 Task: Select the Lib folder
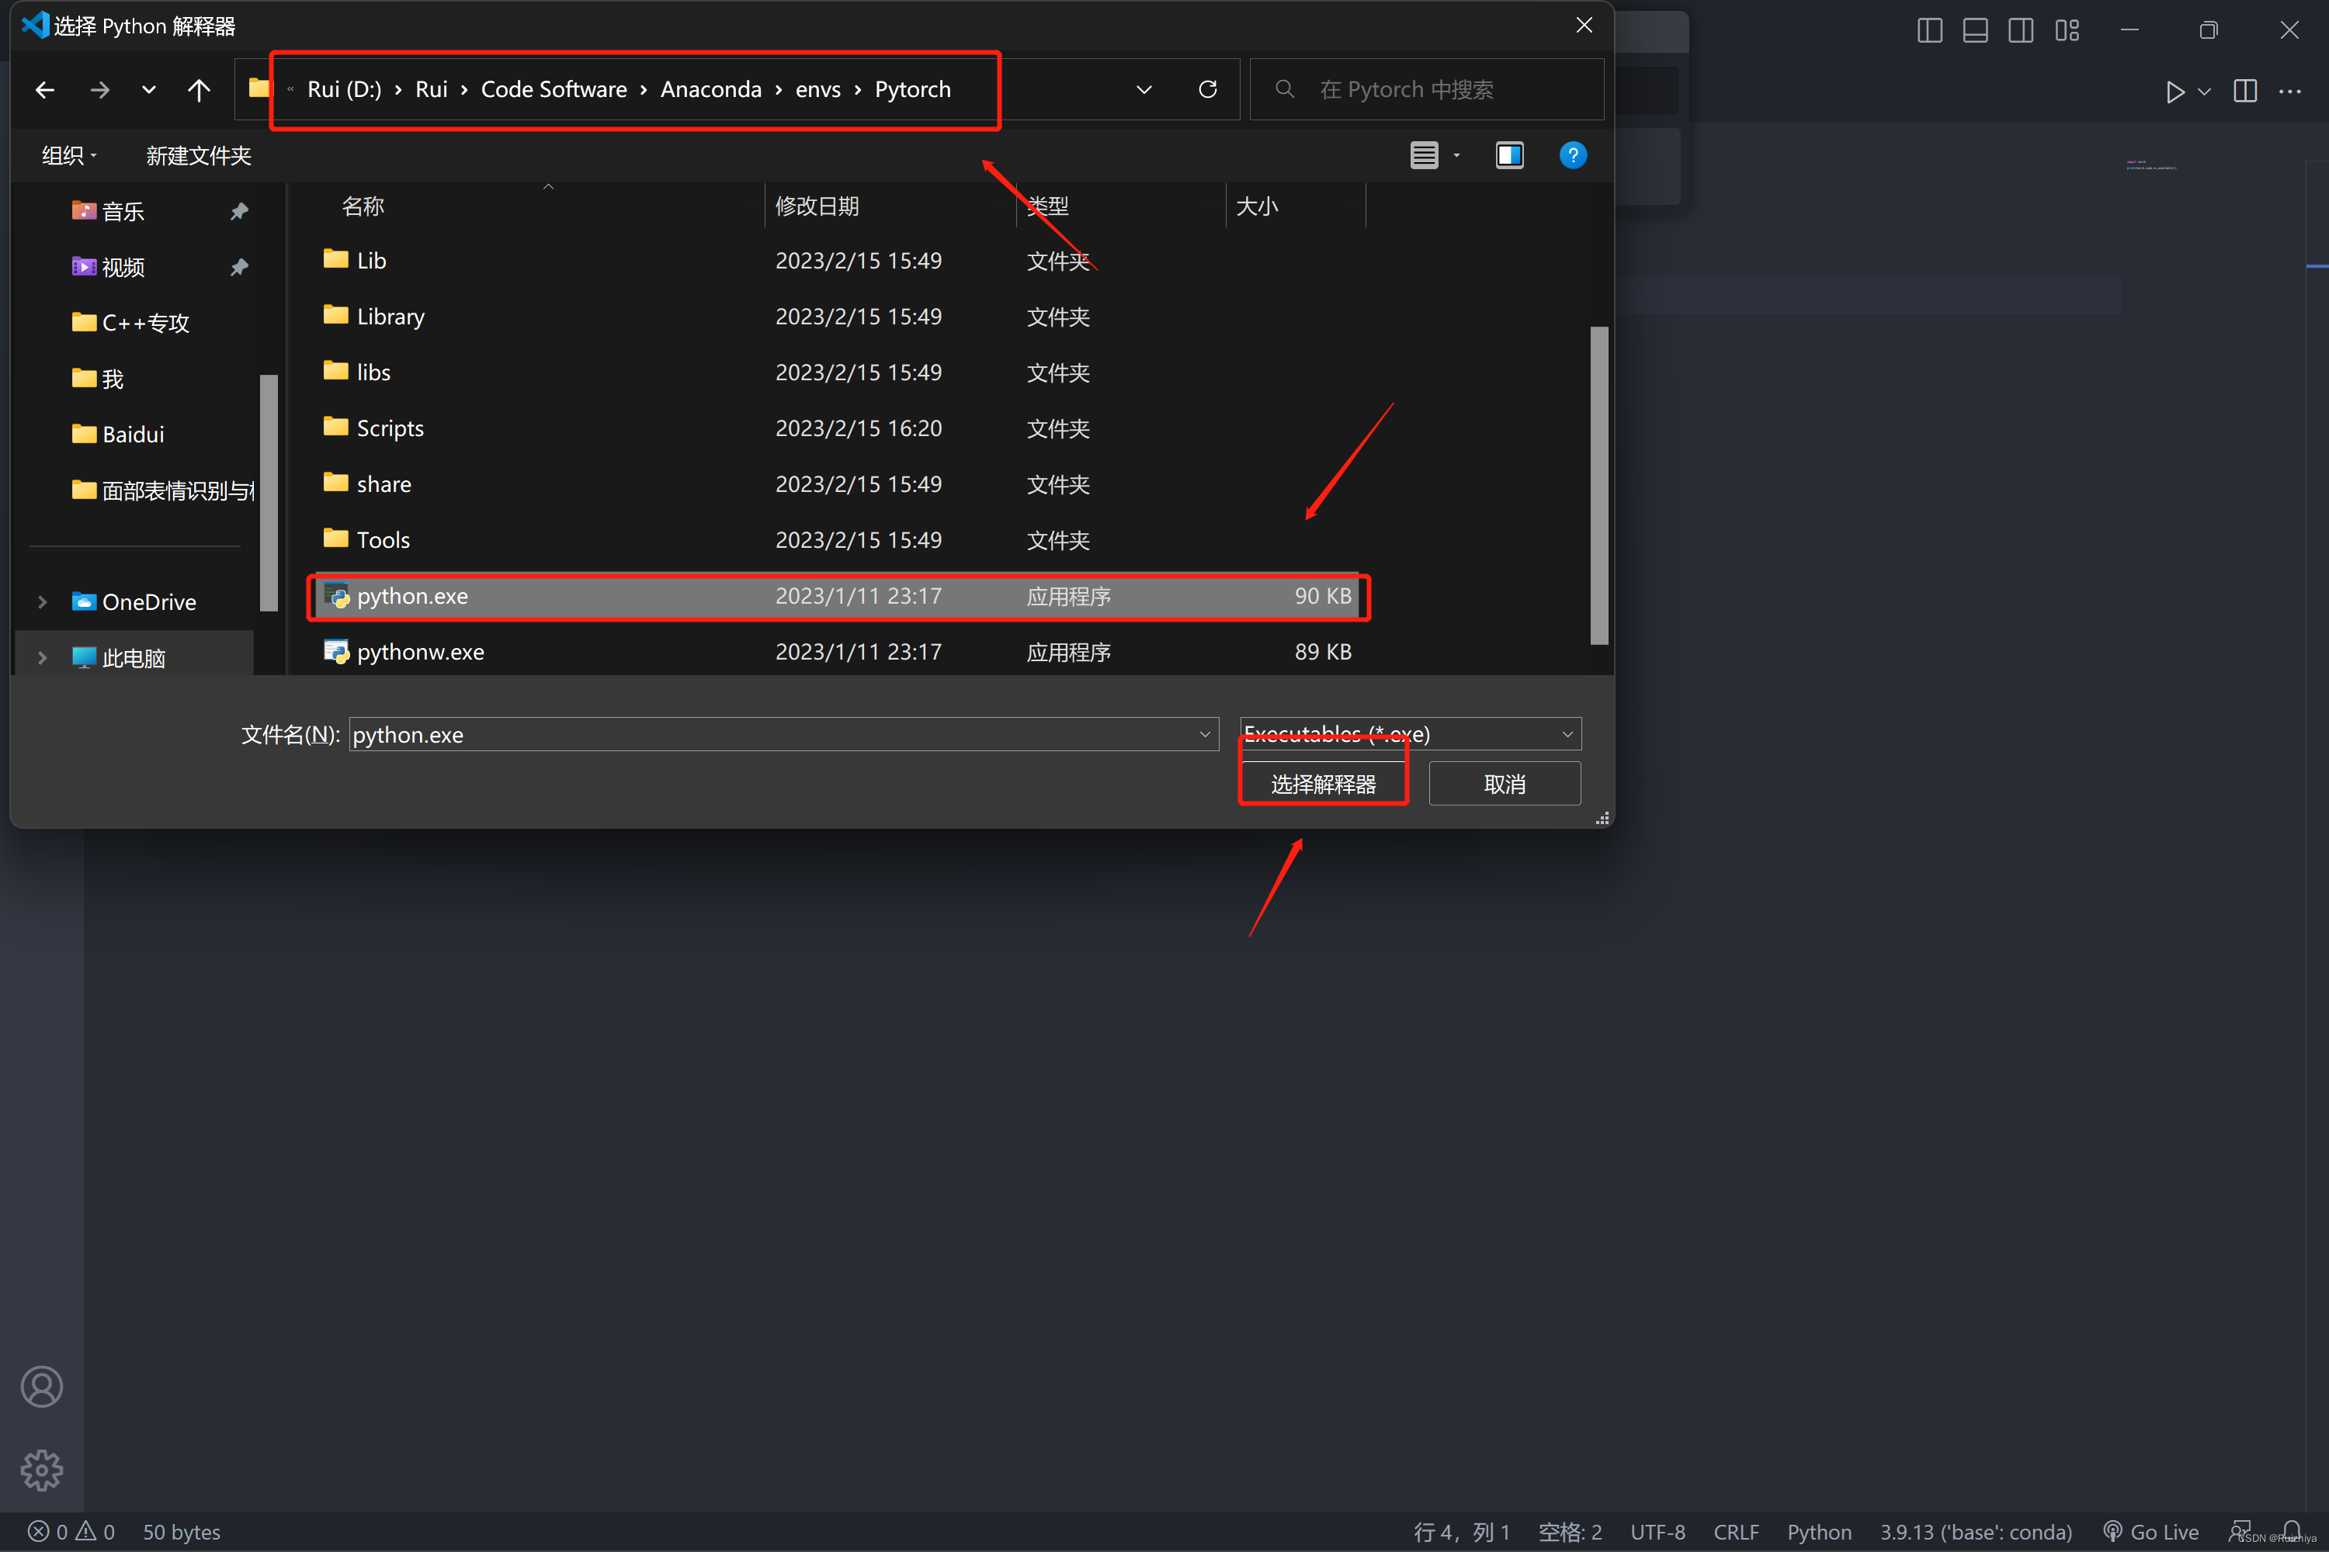tap(837, 262)
